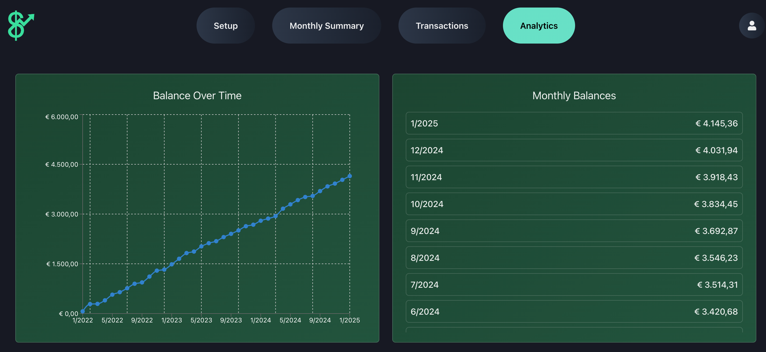Open the Monthly Summary tab
Image resolution: width=766 pixels, height=352 pixels.
click(326, 26)
